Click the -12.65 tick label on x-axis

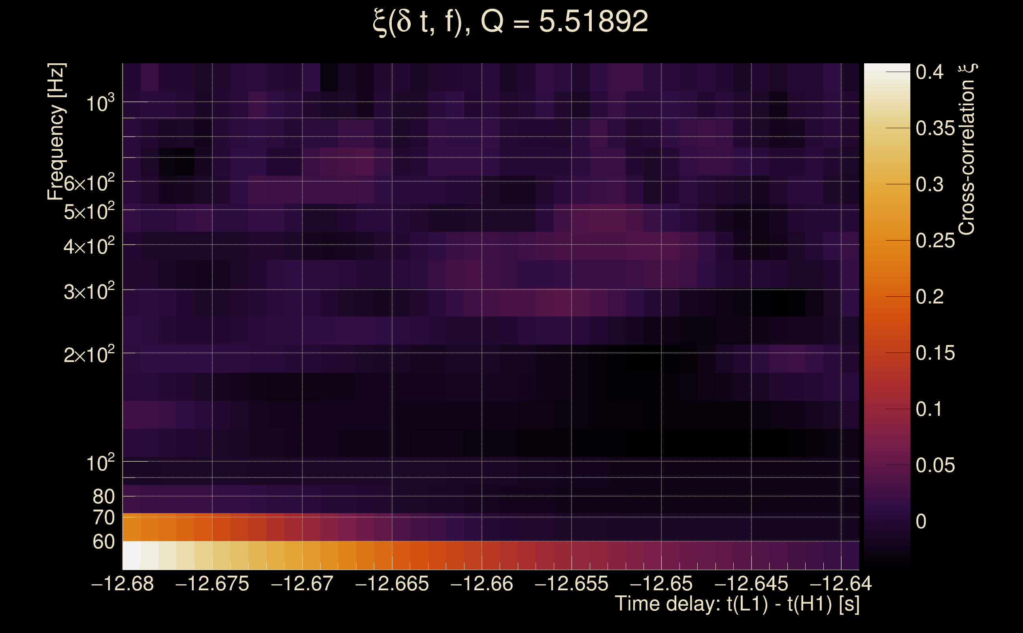pyautogui.click(x=661, y=584)
